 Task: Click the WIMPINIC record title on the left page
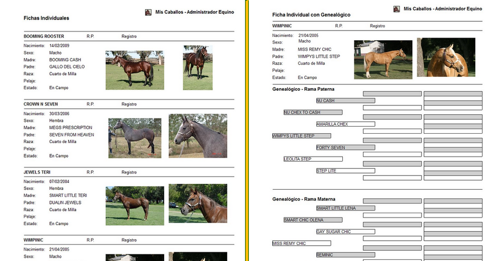(33, 240)
